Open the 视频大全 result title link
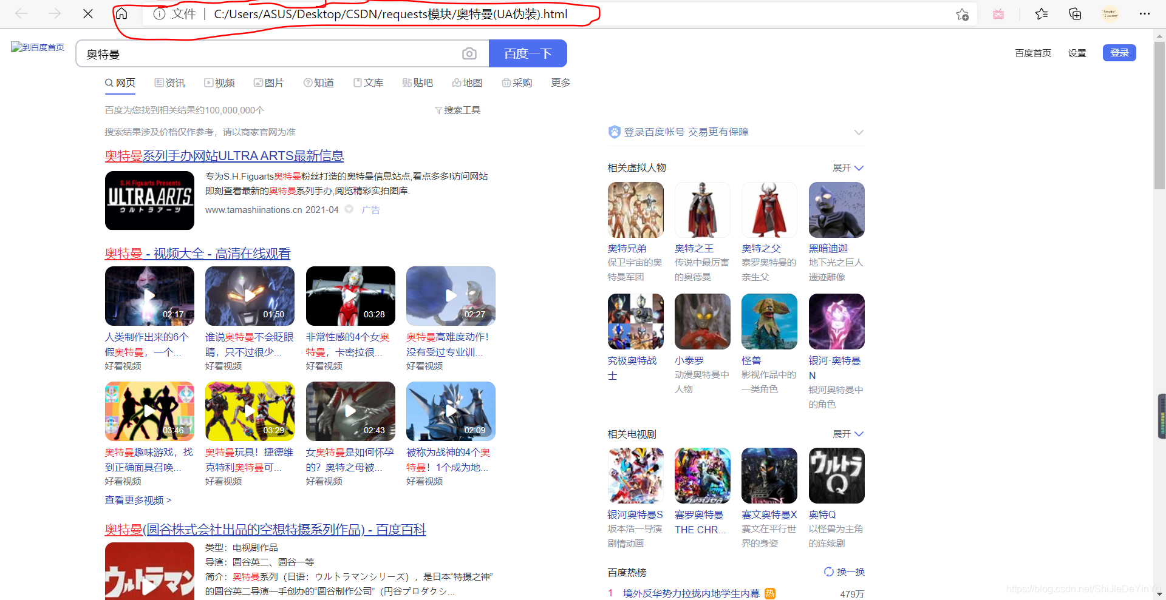 coord(197,254)
